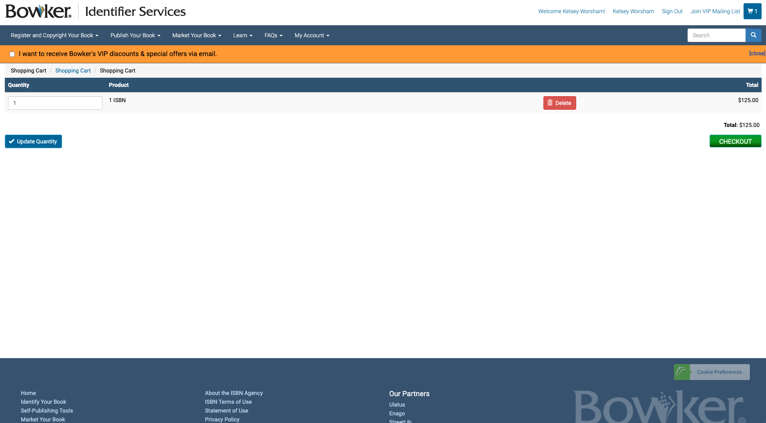Expand the Publish Your Book dropdown
This screenshot has width=766, height=423.
click(135, 35)
